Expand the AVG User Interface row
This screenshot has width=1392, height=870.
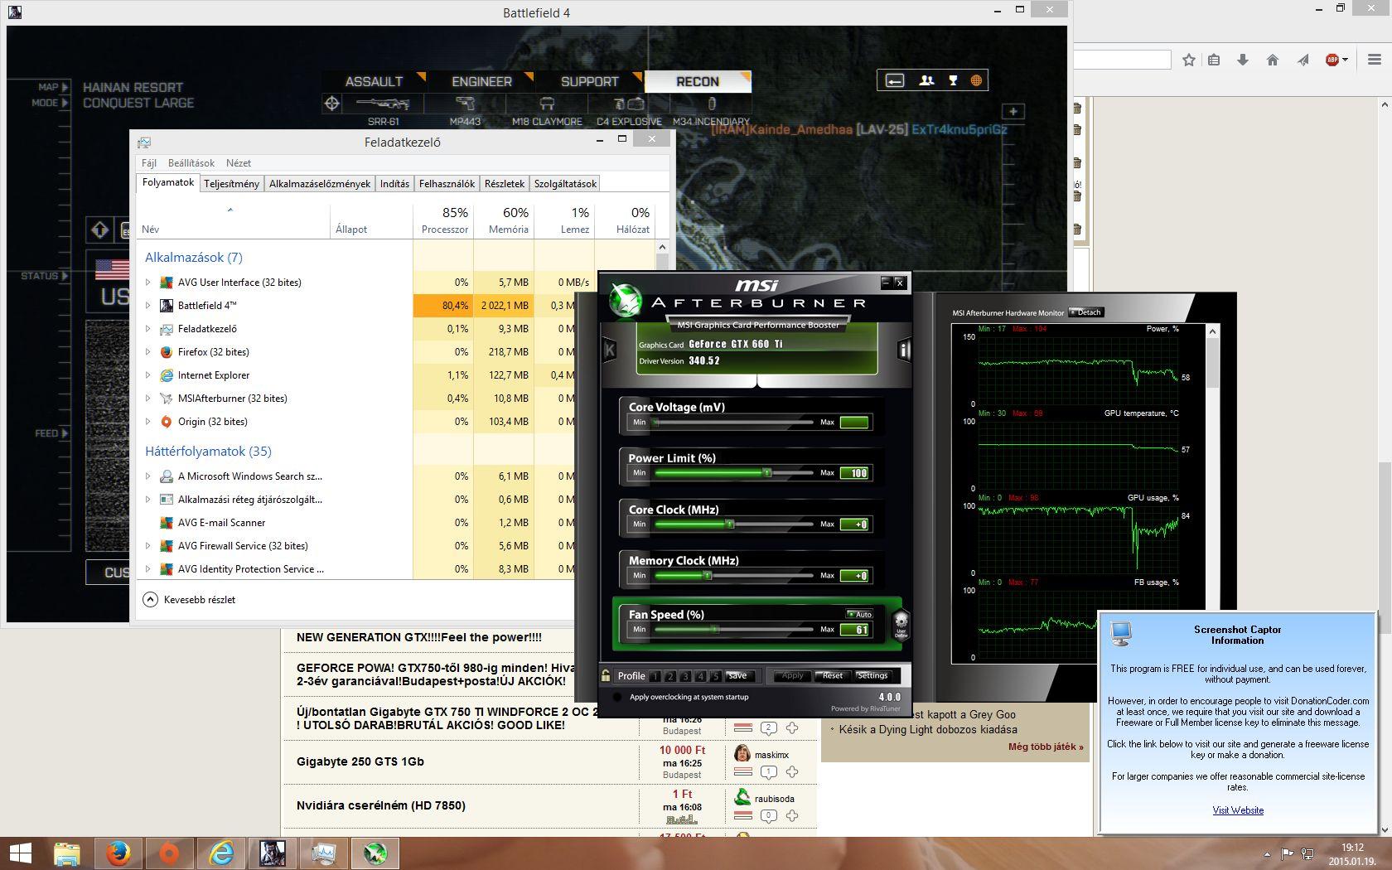click(148, 283)
